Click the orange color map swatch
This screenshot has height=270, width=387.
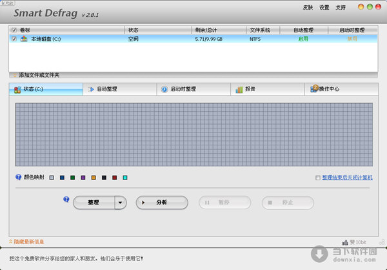coord(94,178)
